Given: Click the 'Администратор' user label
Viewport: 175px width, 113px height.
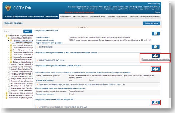Looking at the screenshot, I should [154, 4].
